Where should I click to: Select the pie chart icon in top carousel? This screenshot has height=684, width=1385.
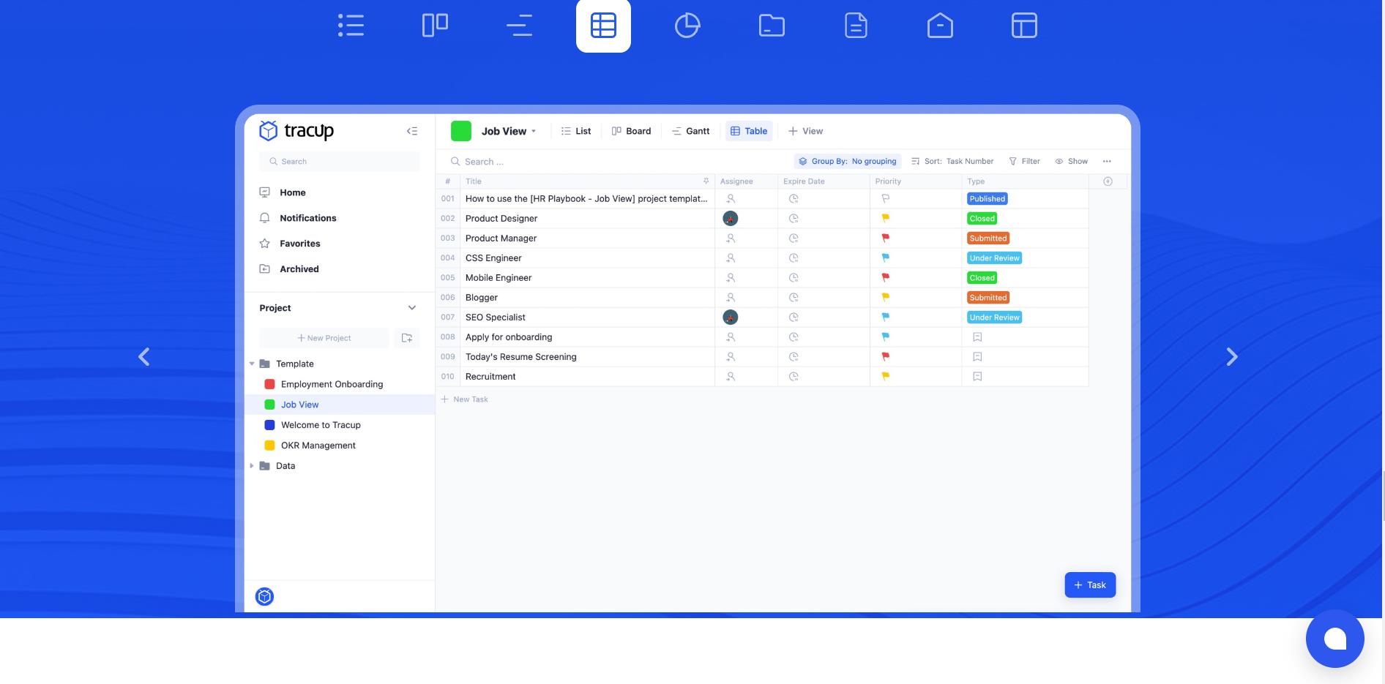click(687, 25)
